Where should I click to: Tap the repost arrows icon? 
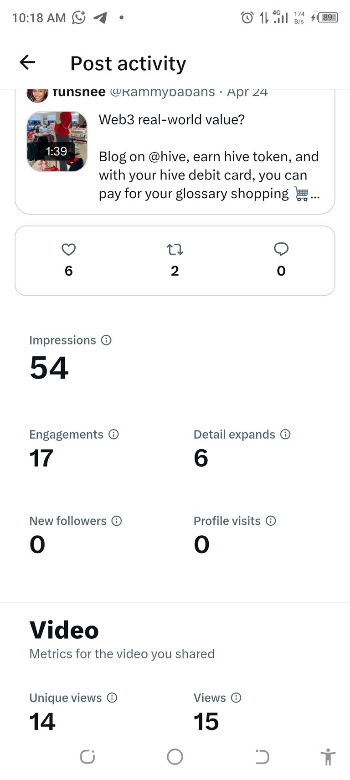[175, 249]
